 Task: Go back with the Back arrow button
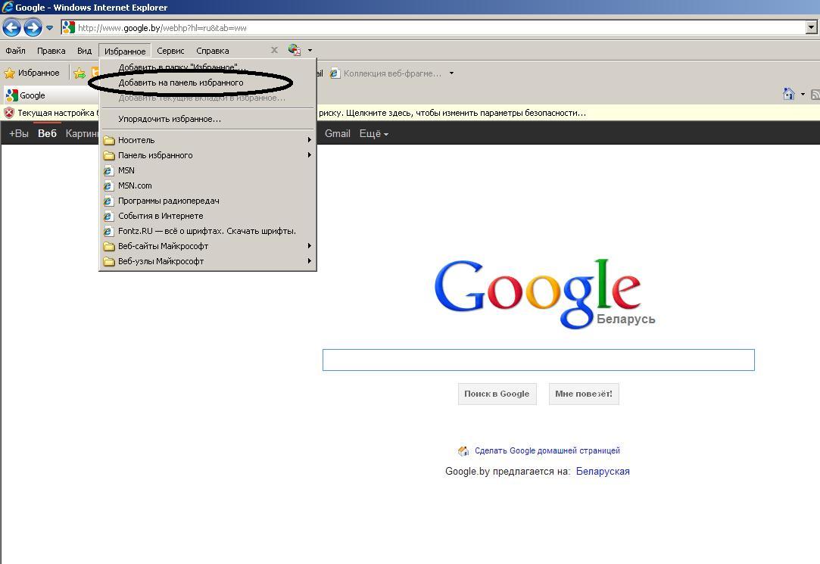click(11, 27)
